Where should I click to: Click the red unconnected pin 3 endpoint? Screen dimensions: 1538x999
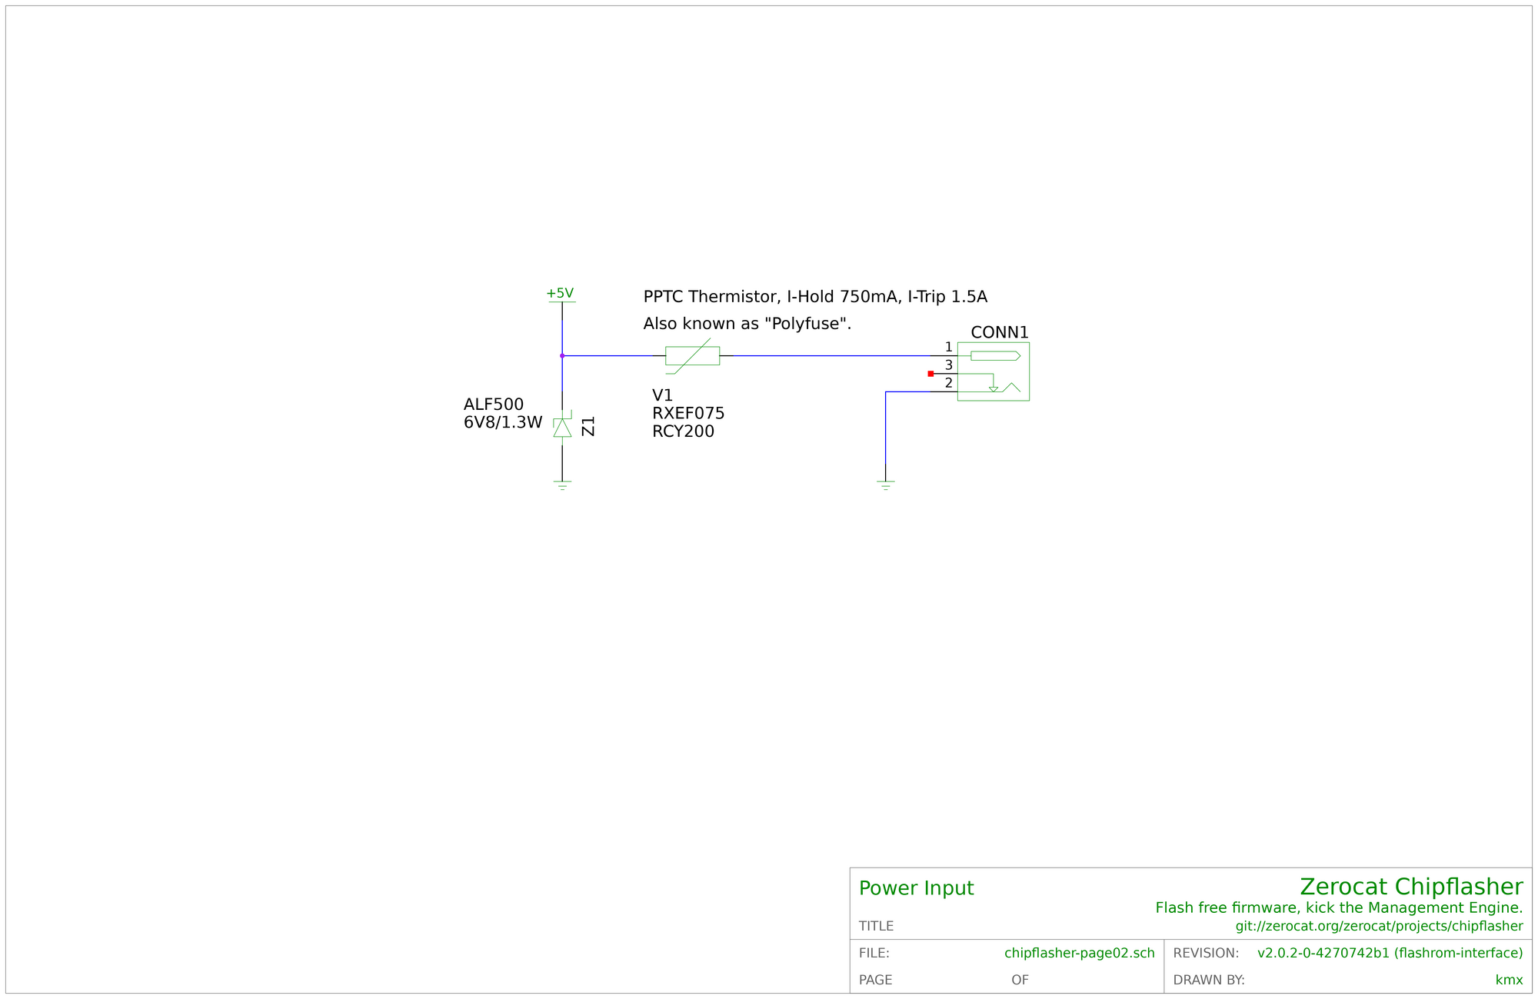pyautogui.click(x=930, y=374)
